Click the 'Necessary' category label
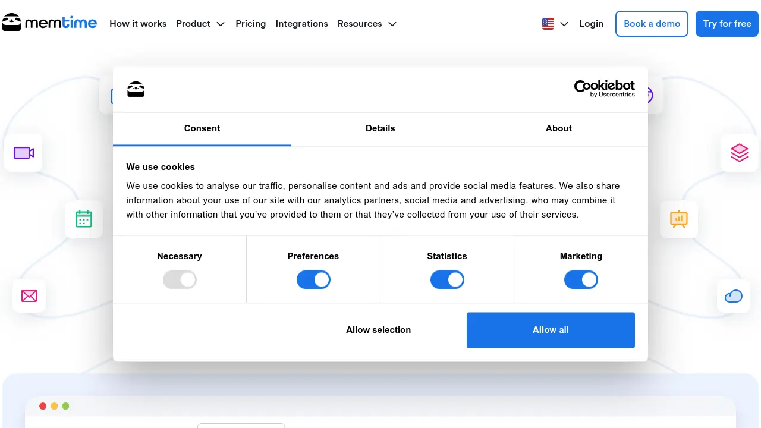This screenshot has width=761, height=428. (180, 256)
